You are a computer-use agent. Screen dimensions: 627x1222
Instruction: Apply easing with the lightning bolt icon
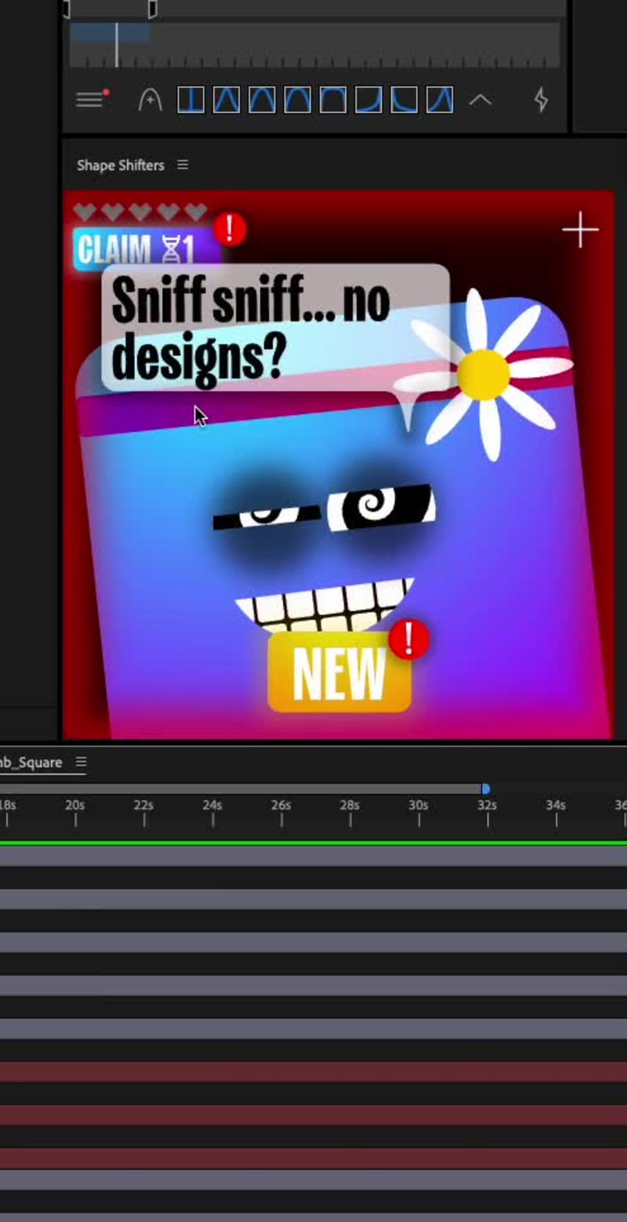(x=540, y=100)
